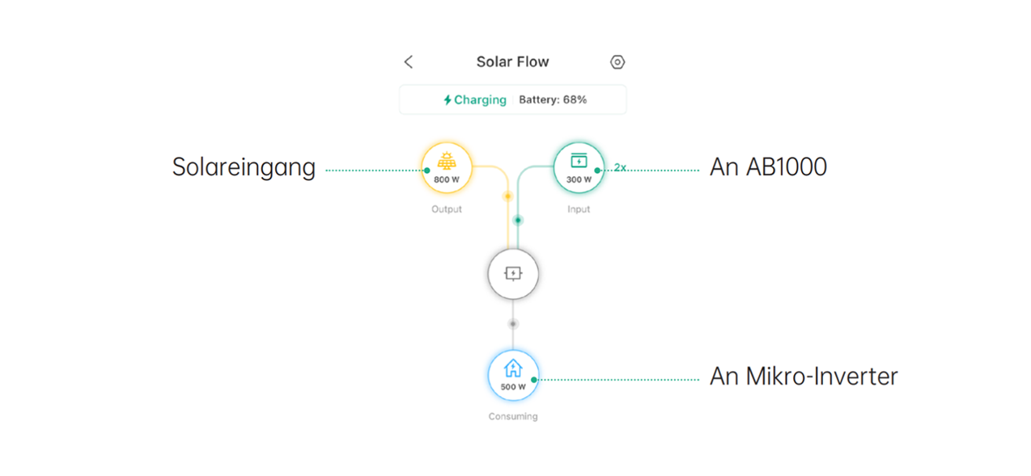The width and height of the screenshot is (1031, 476).
Task: Open settings via the hexagon icon
Action: coord(617,62)
